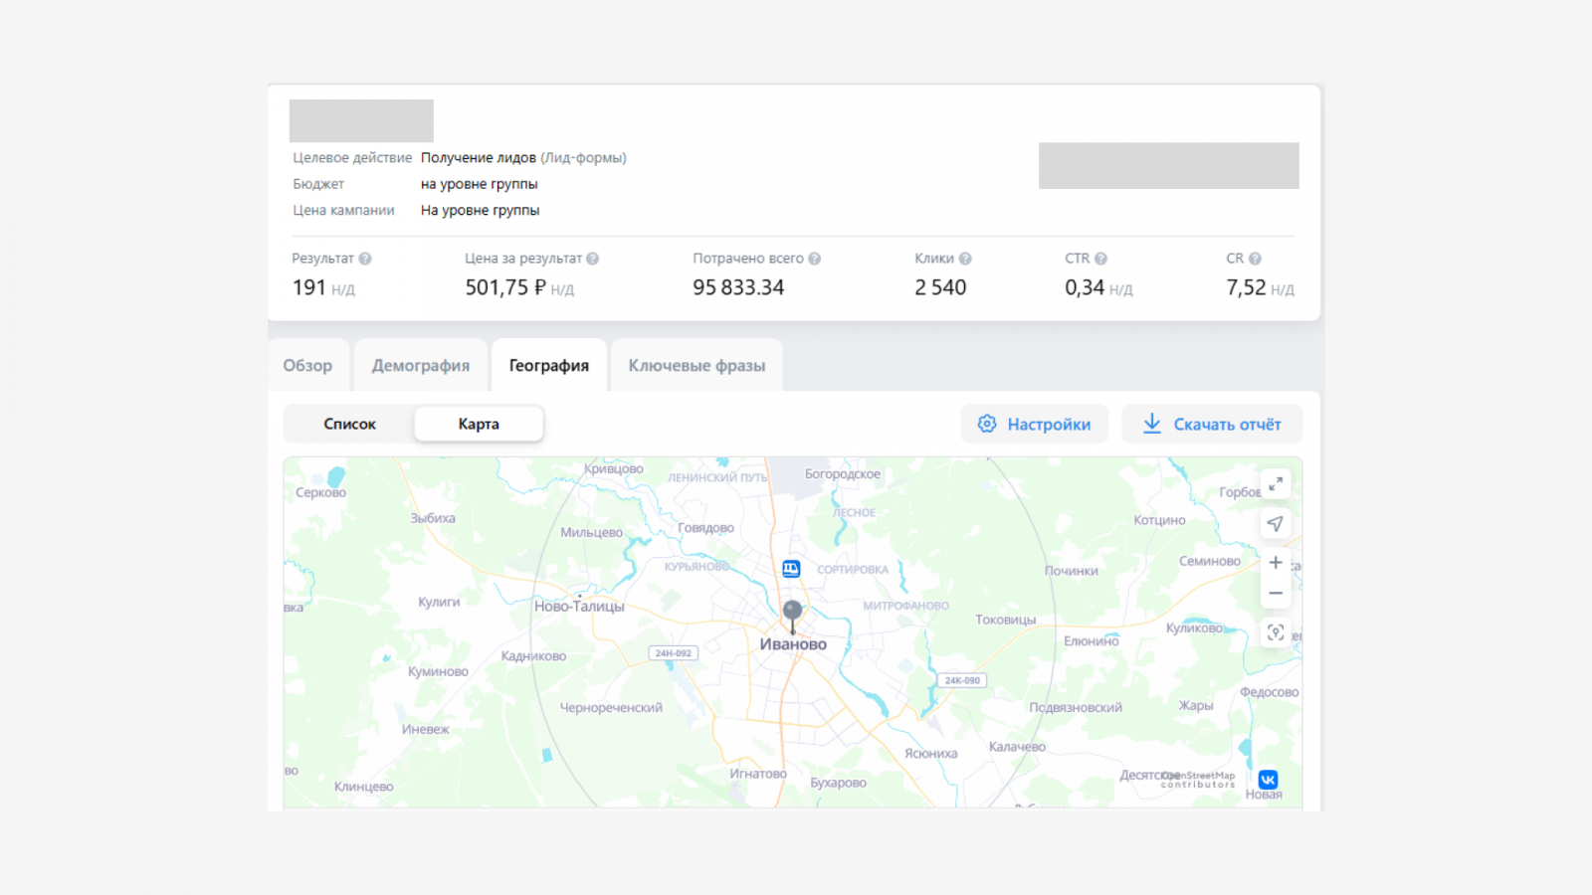The height and width of the screenshot is (895, 1592).
Task: Show info tooltip for Потрачено всего
Action: (815, 259)
